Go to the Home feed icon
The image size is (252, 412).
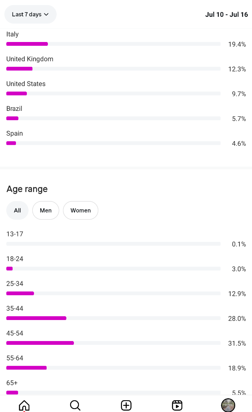click(24, 405)
